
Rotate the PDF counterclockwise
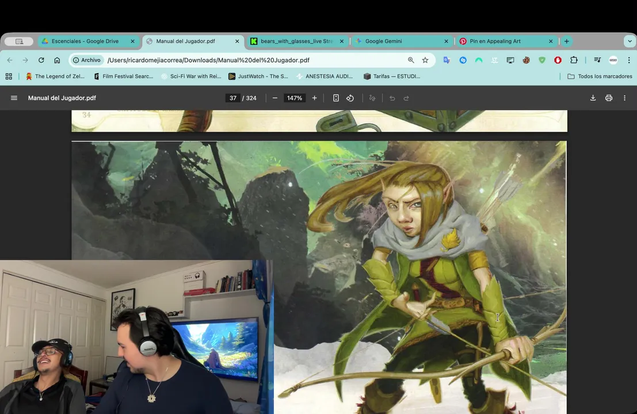(350, 98)
